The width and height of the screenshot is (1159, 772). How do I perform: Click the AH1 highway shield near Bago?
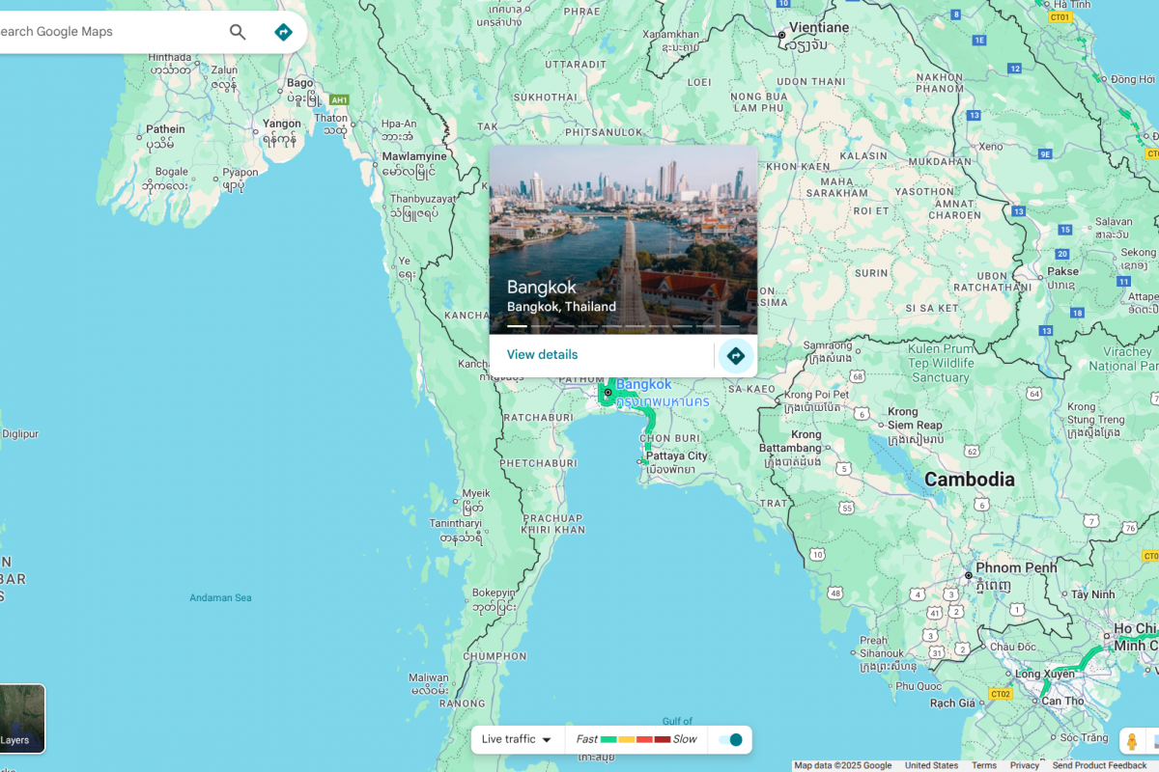pyautogui.click(x=338, y=99)
